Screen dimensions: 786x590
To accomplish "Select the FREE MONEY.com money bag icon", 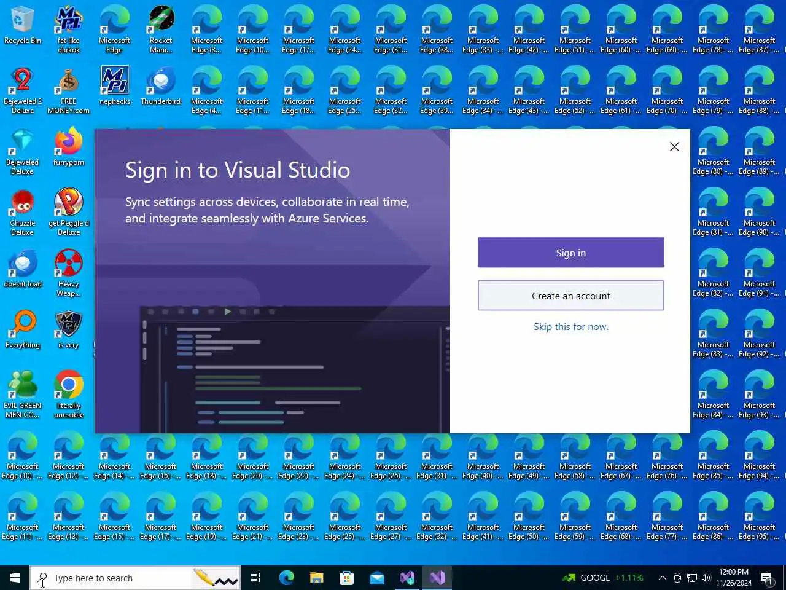I will (69, 90).
